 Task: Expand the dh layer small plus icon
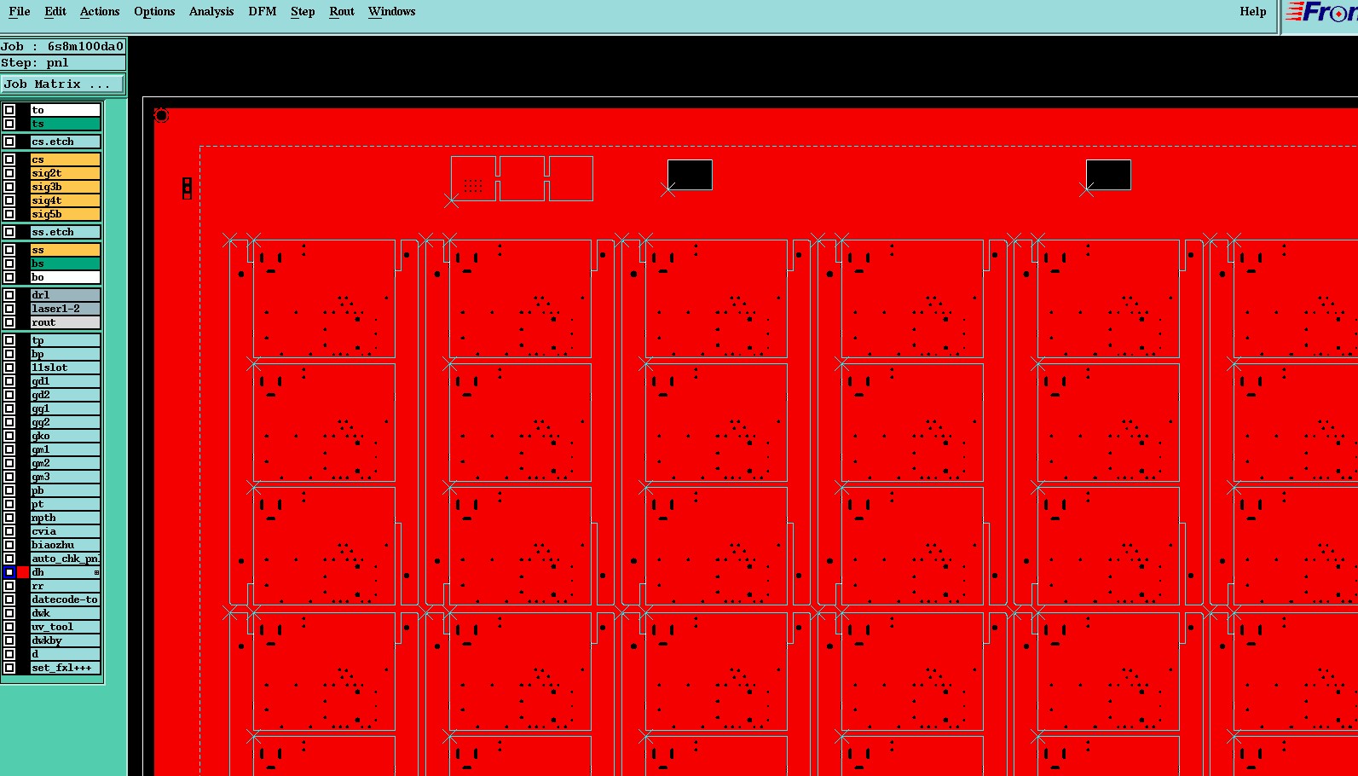[96, 572]
